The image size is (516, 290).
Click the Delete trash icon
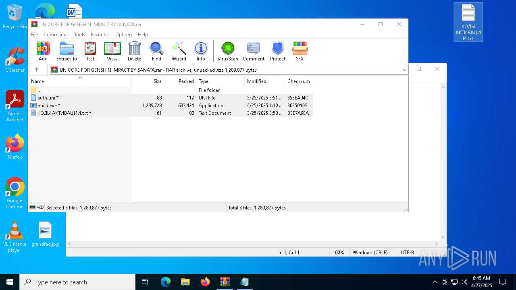134,51
